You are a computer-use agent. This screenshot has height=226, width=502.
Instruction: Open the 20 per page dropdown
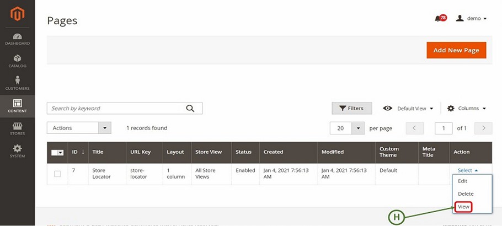pyautogui.click(x=347, y=128)
